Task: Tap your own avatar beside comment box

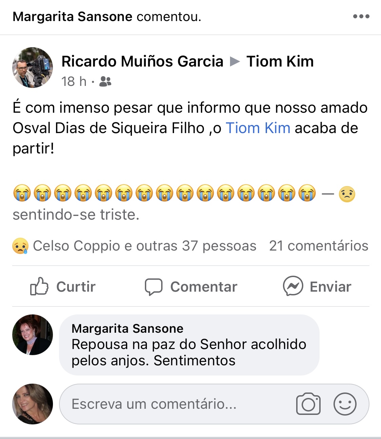Action: coord(33,404)
